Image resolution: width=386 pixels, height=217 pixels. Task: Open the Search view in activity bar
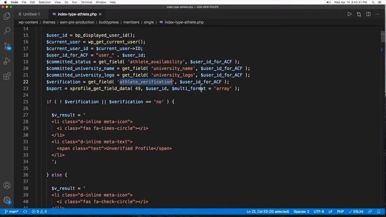[7, 31]
